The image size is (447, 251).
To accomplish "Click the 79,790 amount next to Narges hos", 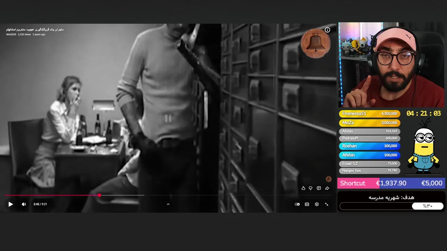I will [x=392, y=170].
